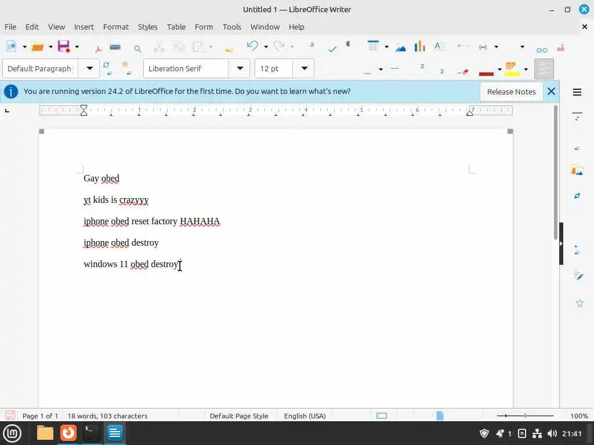Toggle superscript formatting

point(422,67)
